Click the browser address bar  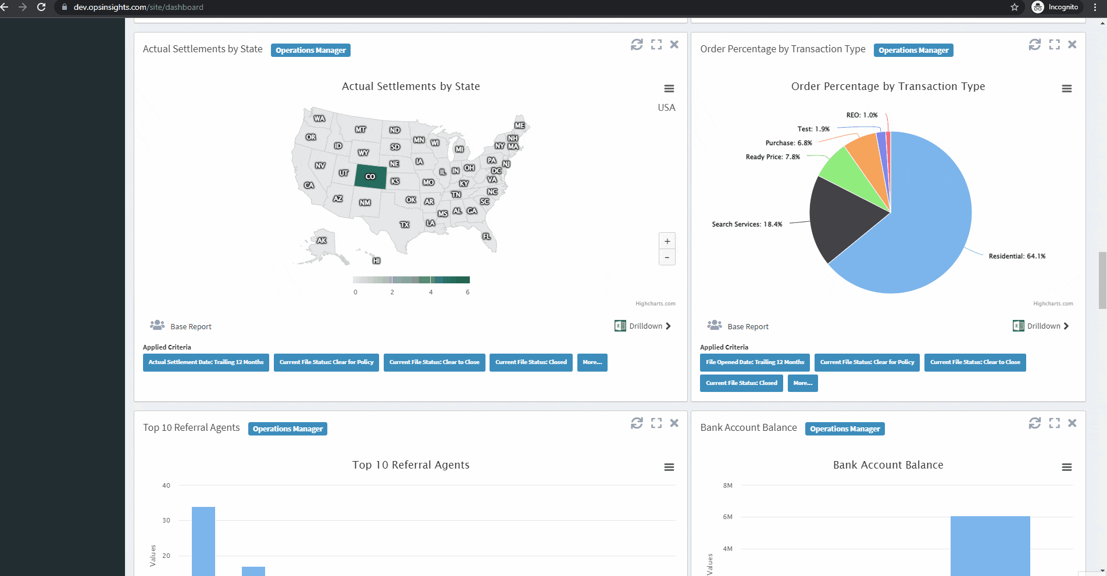(233, 7)
